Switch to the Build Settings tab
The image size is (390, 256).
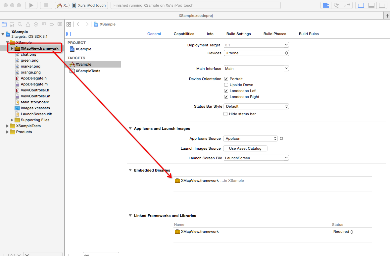pos(238,34)
